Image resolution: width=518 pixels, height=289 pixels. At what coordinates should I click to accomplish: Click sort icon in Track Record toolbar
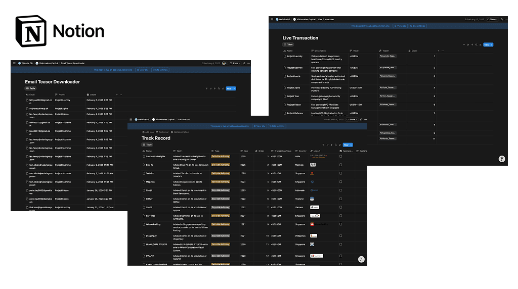click(x=327, y=145)
